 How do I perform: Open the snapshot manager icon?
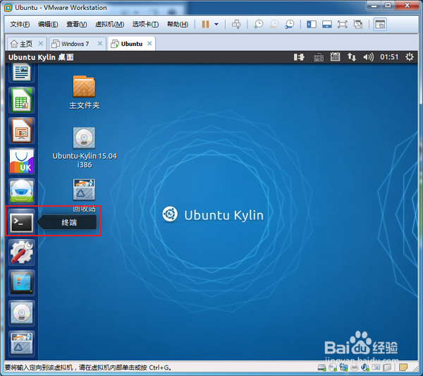click(x=290, y=24)
